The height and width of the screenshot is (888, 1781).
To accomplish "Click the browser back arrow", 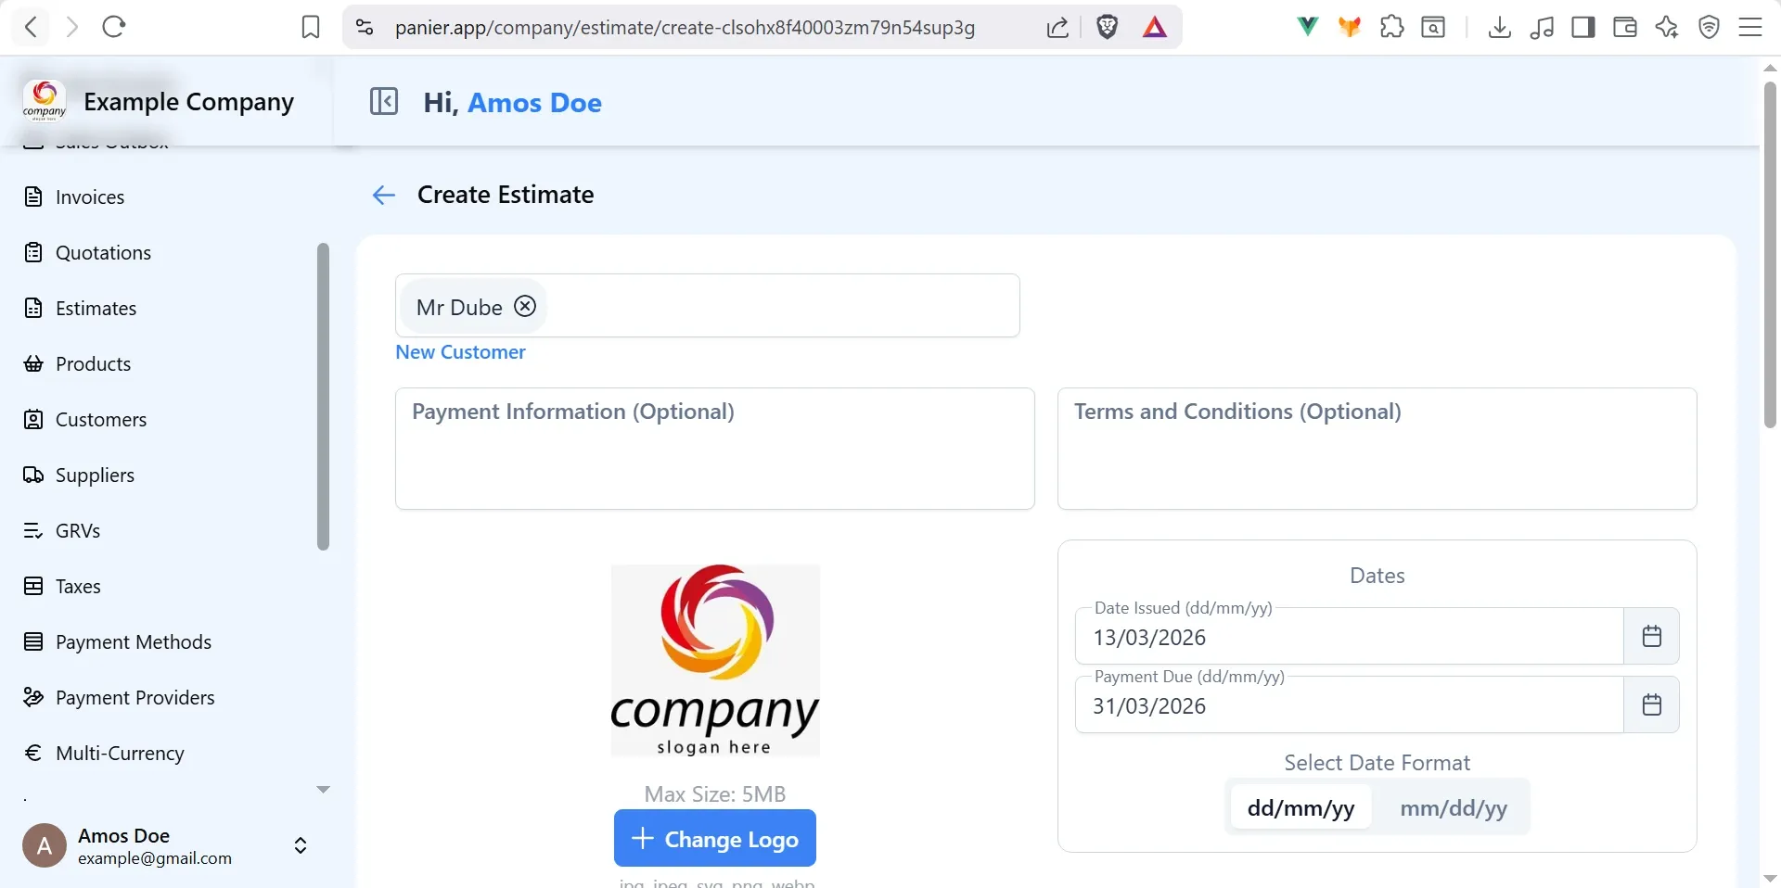I will [x=32, y=27].
